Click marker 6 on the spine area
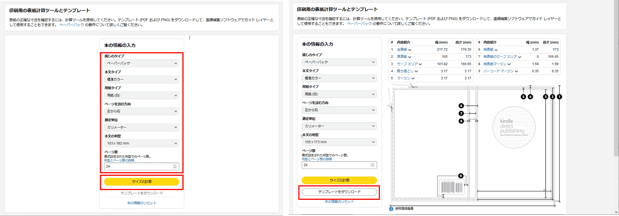 point(461,106)
